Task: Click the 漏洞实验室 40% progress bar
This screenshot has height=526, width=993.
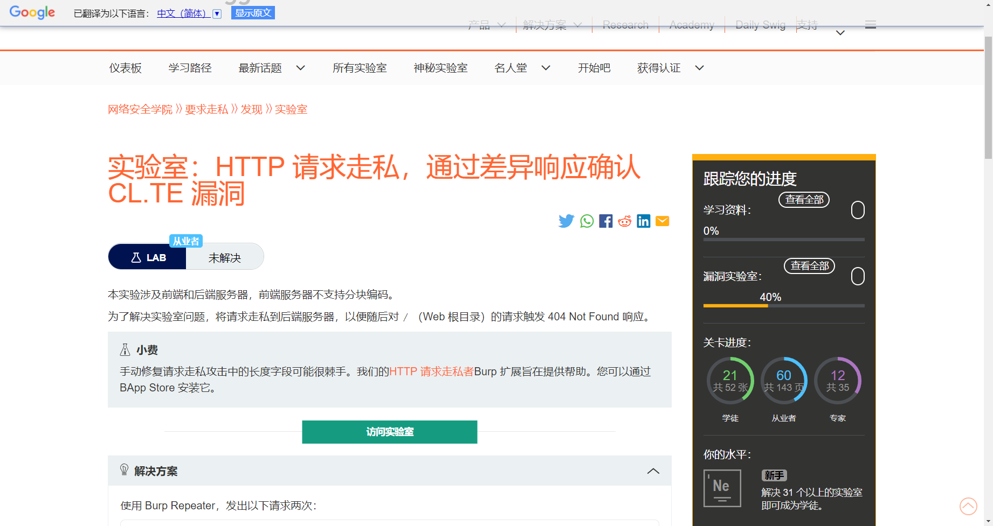Action: pos(783,305)
